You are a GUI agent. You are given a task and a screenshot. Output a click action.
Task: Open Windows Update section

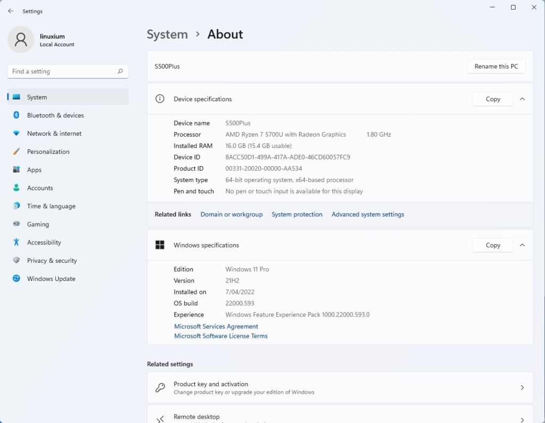click(x=51, y=279)
